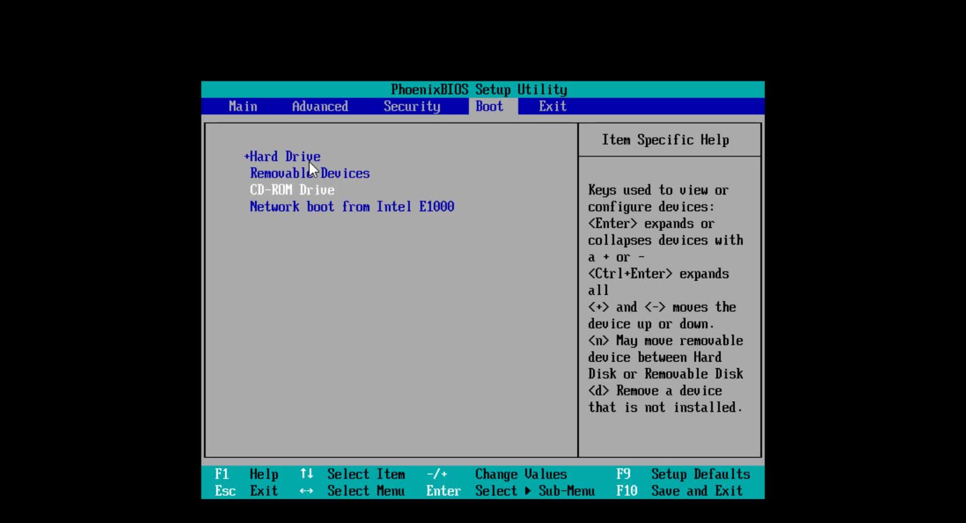The image size is (966, 523).
Task: Highlight the CD-ROM Drive entry
Action: [x=292, y=190]
